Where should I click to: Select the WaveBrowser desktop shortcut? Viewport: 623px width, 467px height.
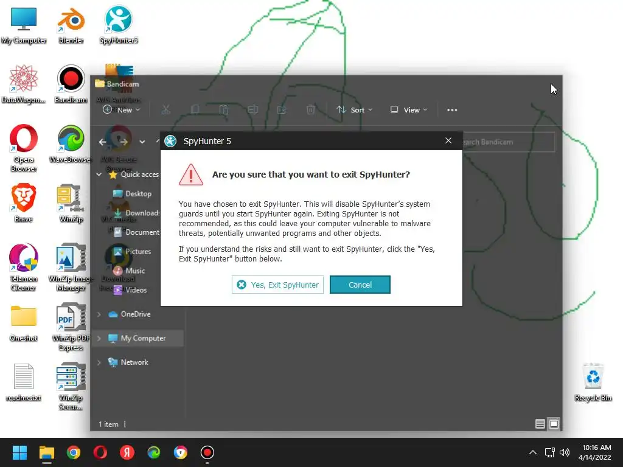(x=71, y=144)
